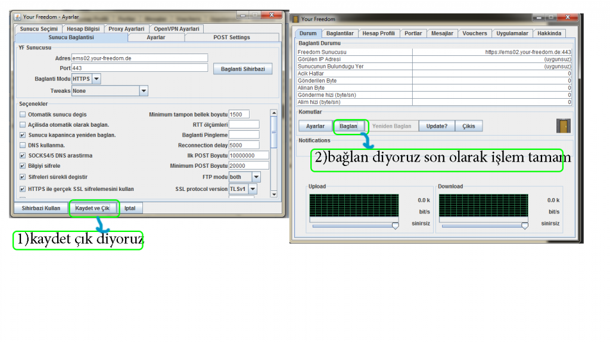Click the Adres input field
Viewport: 610px width, 342px height.
[139, 58]
